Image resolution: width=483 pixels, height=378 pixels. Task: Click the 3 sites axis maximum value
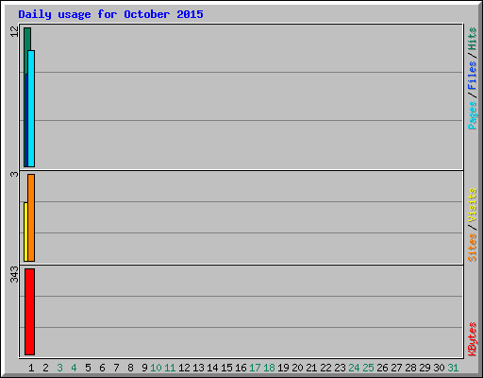tap(14, 174)
